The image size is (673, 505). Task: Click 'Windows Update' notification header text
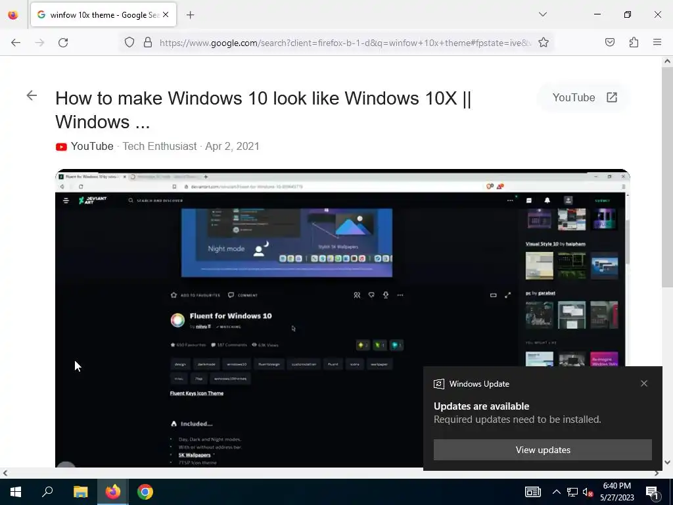pyautogui.click(x=479, y=384)
